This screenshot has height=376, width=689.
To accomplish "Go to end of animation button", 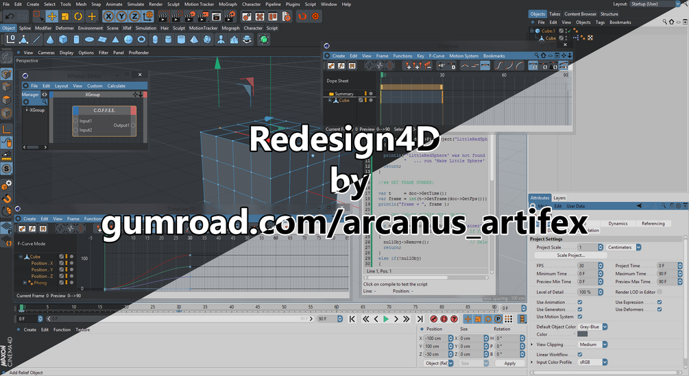I will tap(420, 319).
